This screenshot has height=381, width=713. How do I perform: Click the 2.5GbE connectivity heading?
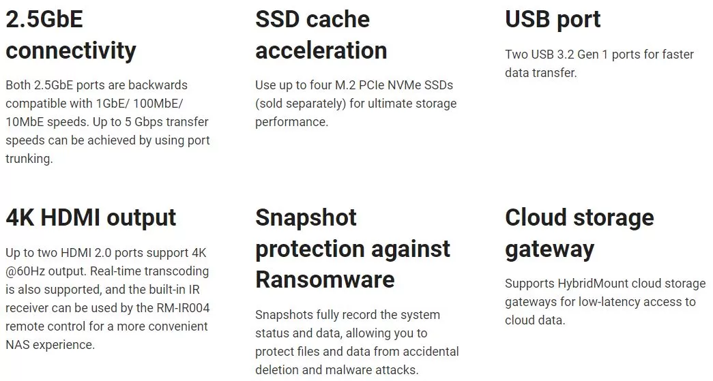coord(71,35)
